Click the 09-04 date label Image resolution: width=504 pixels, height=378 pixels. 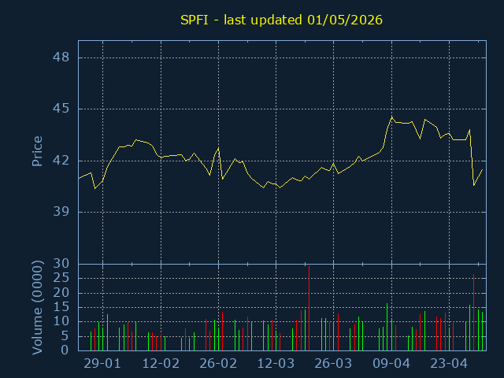[x=391, y=364]
